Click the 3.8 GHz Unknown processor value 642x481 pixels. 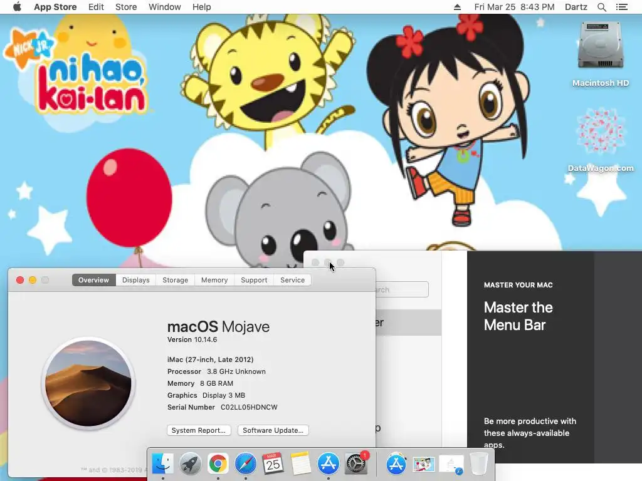236,371
